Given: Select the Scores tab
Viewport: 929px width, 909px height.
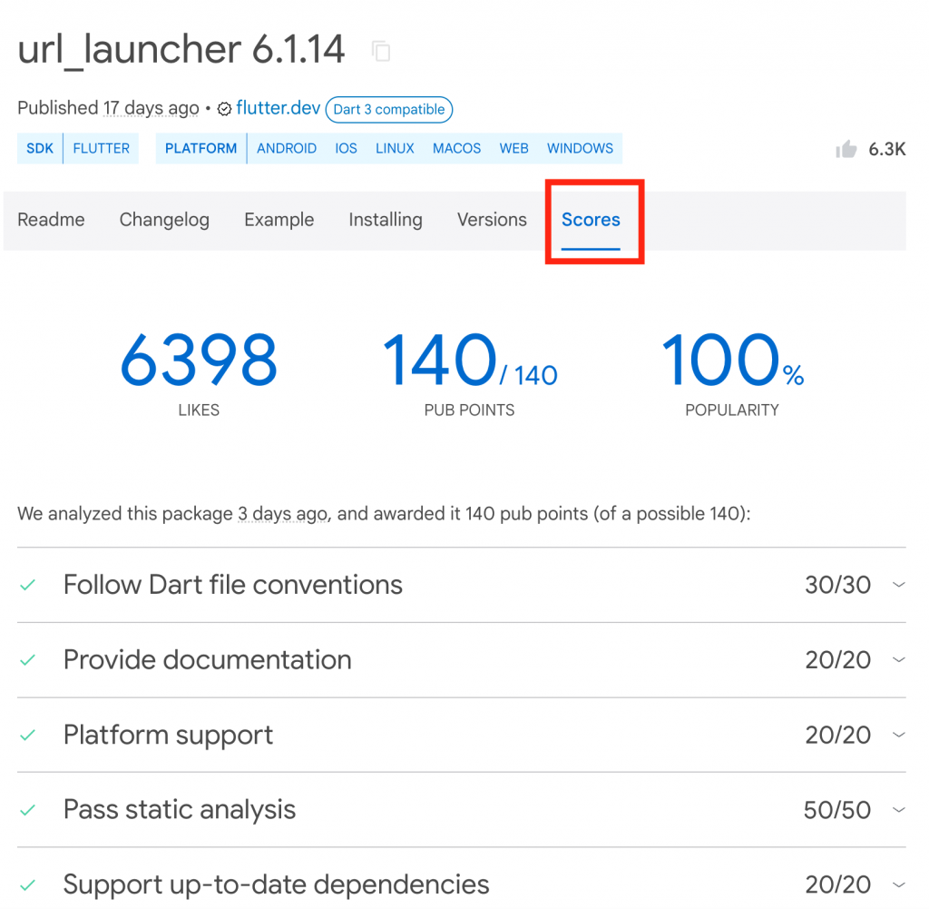Looking at the screenshot, I should pos(591,220).
